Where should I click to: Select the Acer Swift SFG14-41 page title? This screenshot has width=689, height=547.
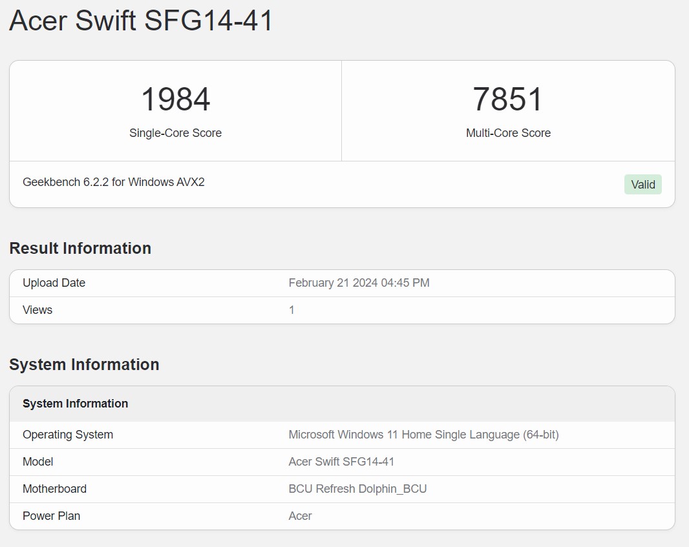coord(141,20)
